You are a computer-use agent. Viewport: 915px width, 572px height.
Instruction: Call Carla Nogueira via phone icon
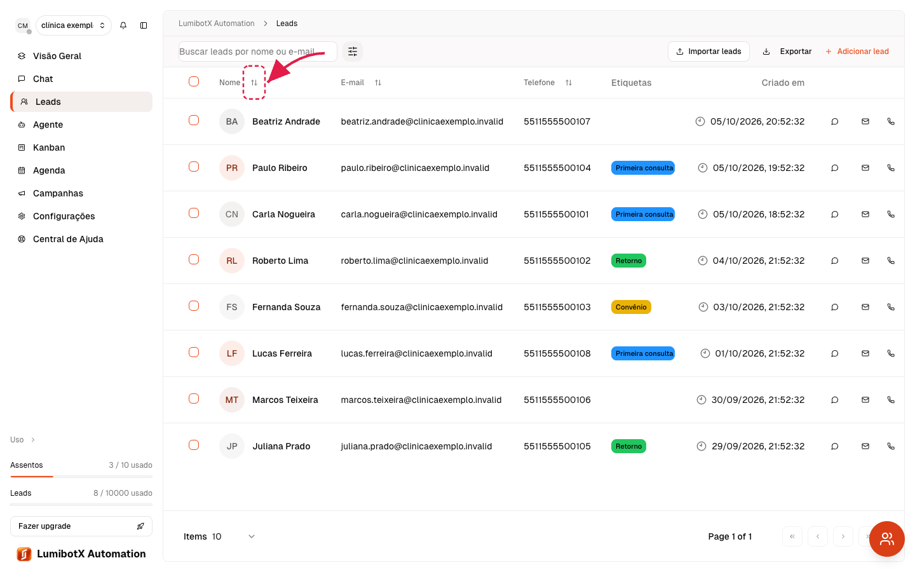(891, 214)
